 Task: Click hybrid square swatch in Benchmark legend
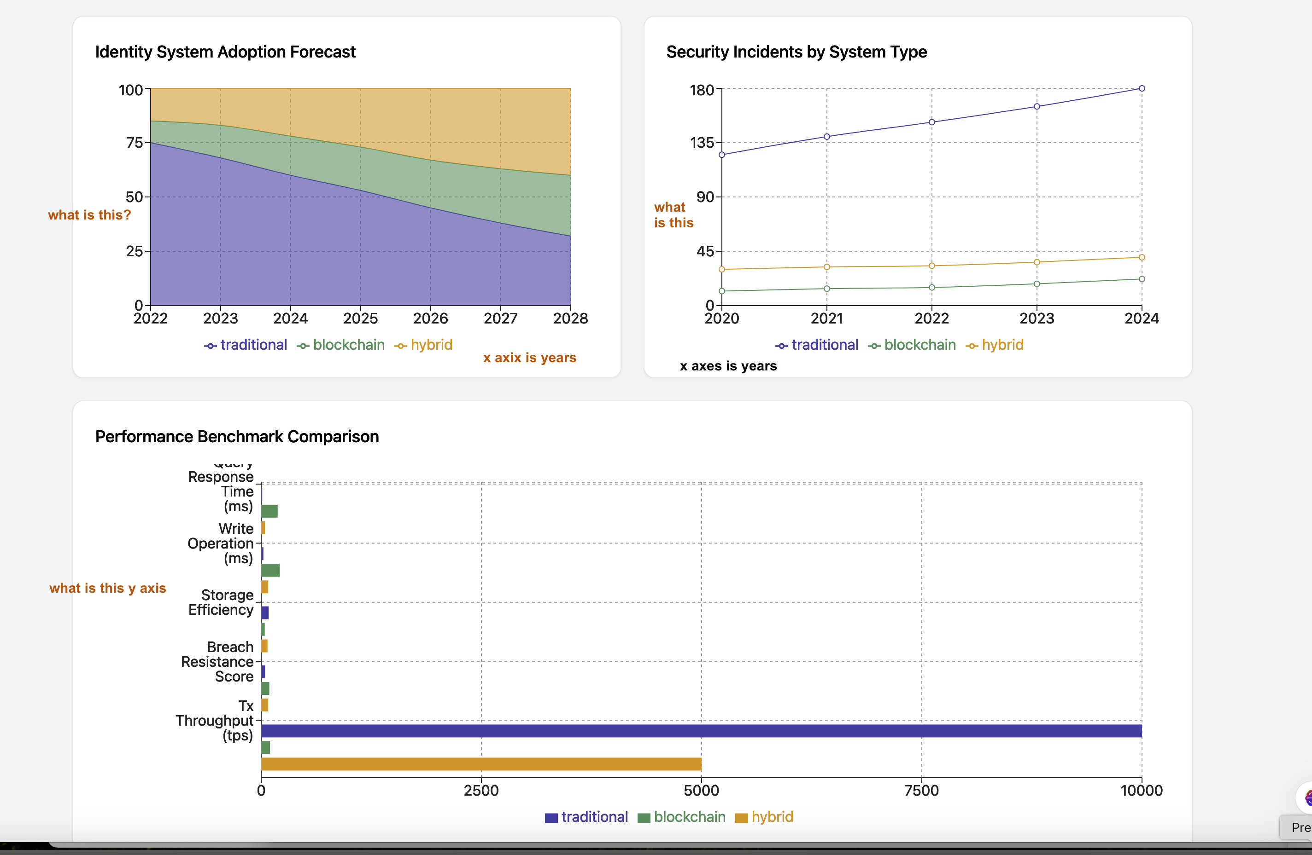point(741,818)
